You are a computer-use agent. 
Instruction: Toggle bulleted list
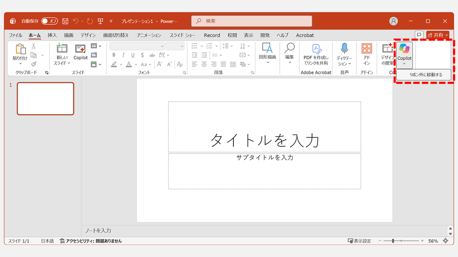(x=194, y=46)
